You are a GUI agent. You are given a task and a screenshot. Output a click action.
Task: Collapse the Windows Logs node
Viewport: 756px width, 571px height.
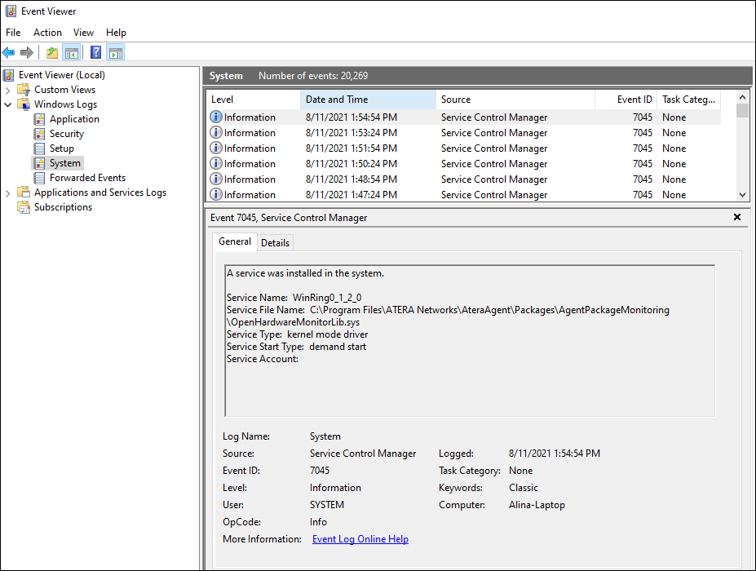click(7, 104)
